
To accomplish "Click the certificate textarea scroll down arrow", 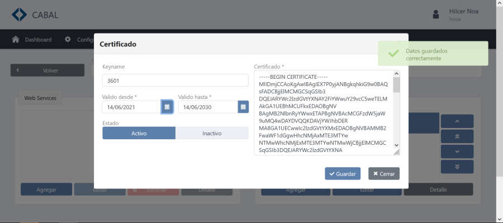I will coord(396,145).
